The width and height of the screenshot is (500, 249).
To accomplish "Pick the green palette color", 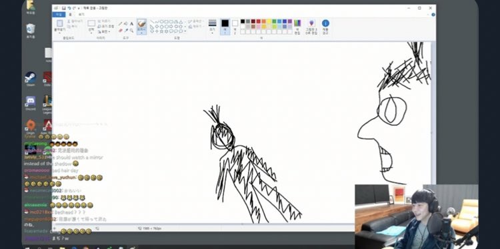I will pyautogui.click(x=274, y=21).
